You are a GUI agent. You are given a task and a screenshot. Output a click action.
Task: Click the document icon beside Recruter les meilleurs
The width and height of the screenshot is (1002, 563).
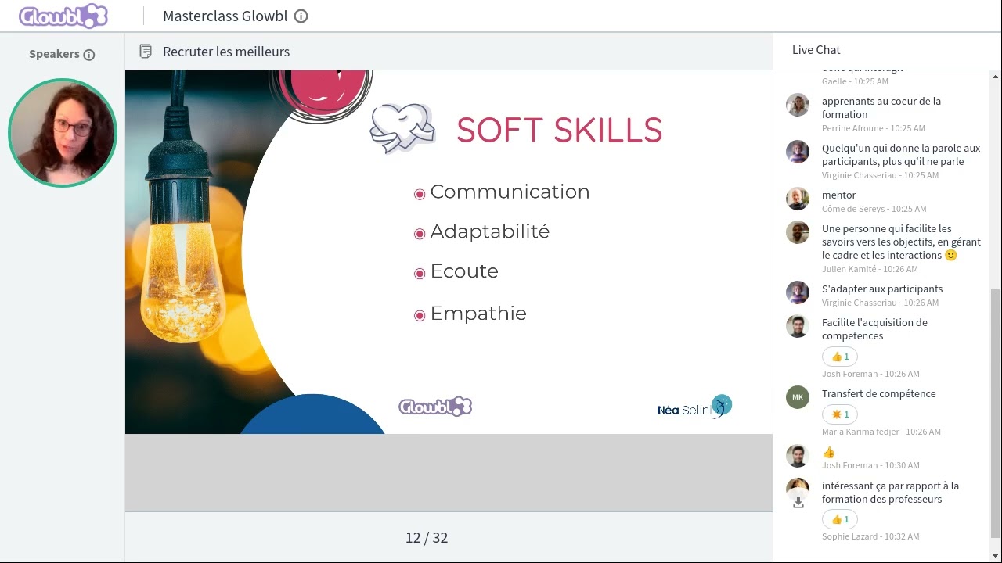pyautogui.click(x=145, y=52)
